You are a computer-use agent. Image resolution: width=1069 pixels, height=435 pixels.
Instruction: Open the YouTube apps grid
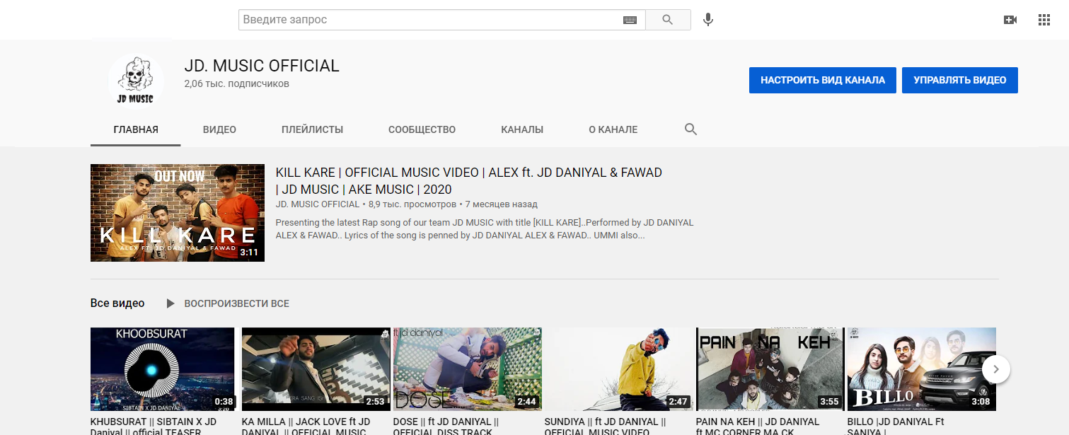(x=1044, y=20)
